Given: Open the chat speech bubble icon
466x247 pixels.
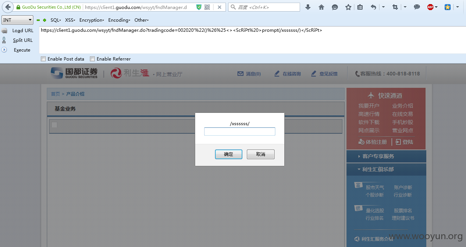Looking at the screenshot, I should click(417, 7).
